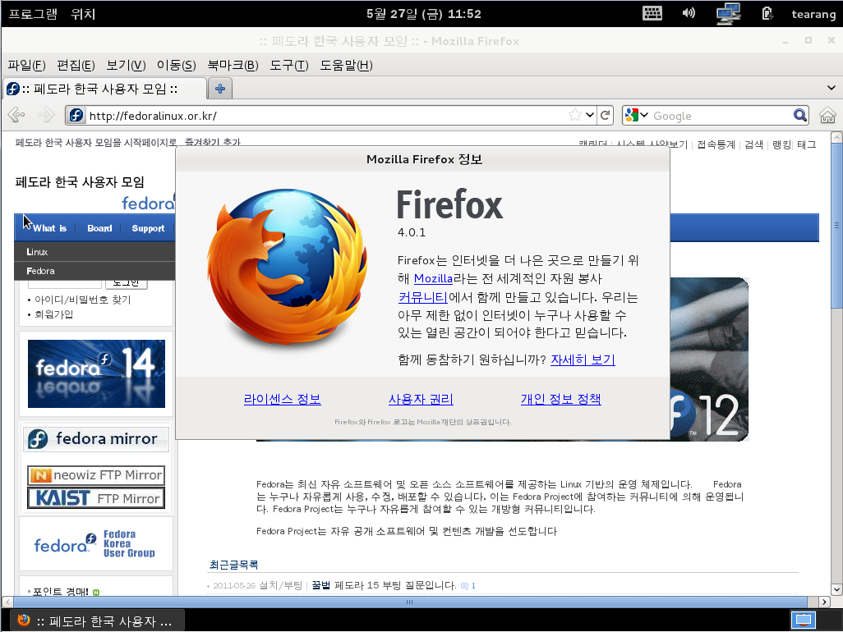Click the forward navigation arrow

(46, 115)
